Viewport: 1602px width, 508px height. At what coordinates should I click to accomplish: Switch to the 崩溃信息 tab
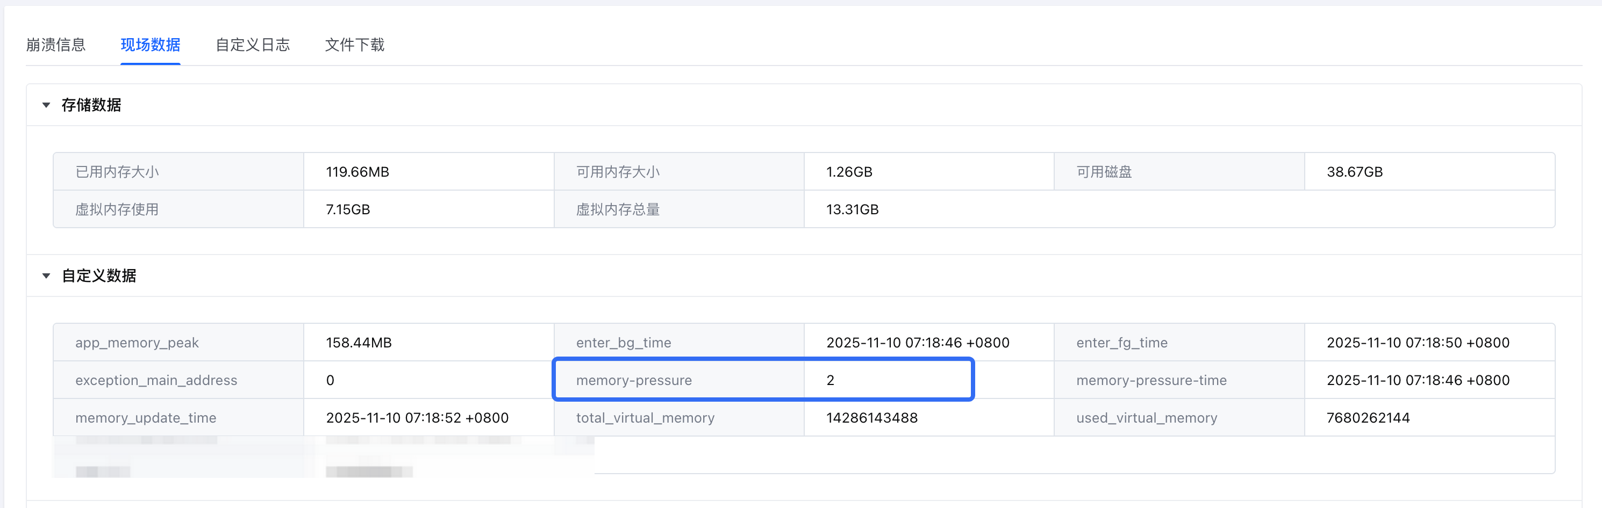(56, 45)
